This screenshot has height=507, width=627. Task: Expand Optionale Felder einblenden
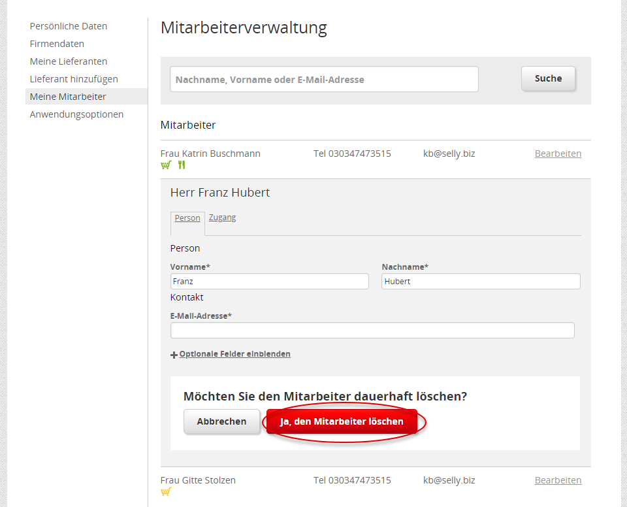point(234,354)
